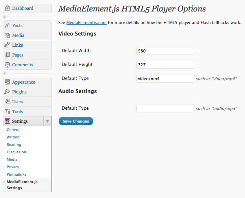
Task: Collapse sidebar using top separator arrow
Action: [4, 17]
